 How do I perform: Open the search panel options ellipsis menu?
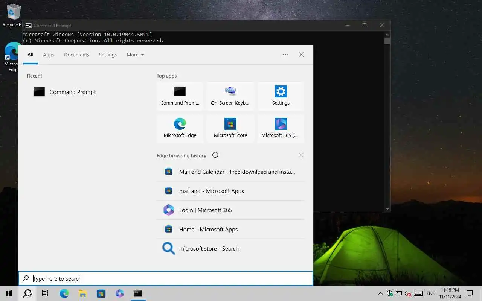click(285, 55)
